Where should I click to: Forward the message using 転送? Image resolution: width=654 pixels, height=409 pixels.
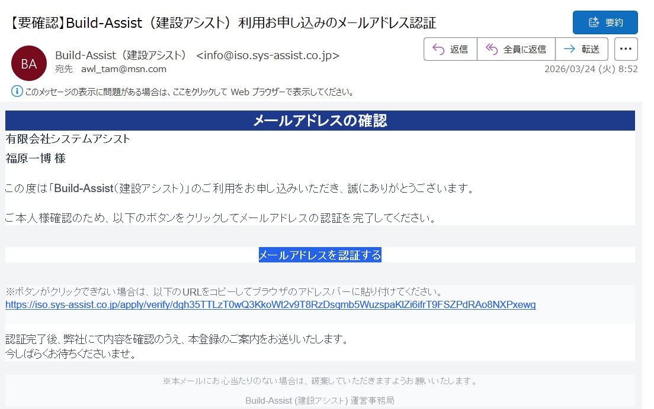[x=582, y=49]
